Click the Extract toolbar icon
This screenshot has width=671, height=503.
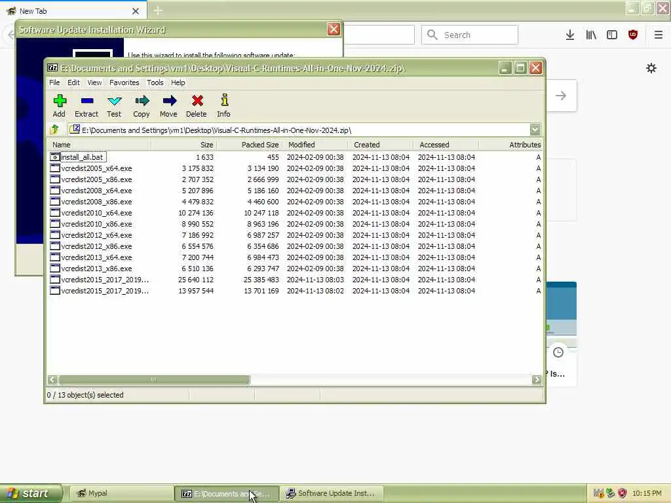tap(86, 101)
